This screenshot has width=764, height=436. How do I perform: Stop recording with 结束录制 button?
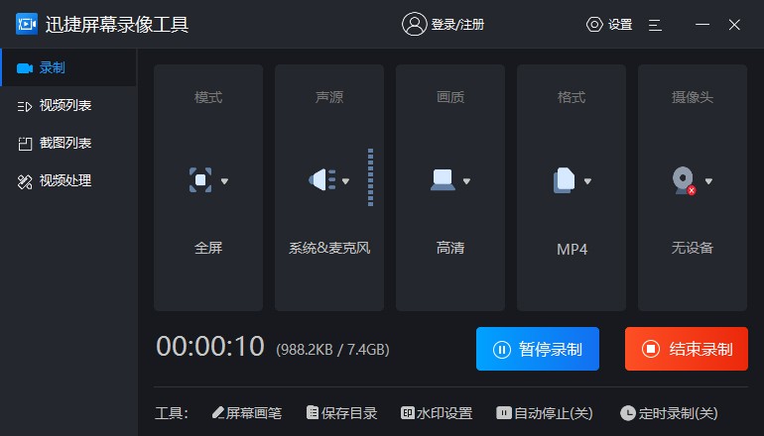[x=687, y=349]
